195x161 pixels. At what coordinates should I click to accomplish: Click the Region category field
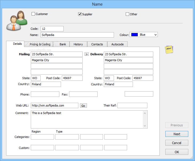click(x=43, y=137)
